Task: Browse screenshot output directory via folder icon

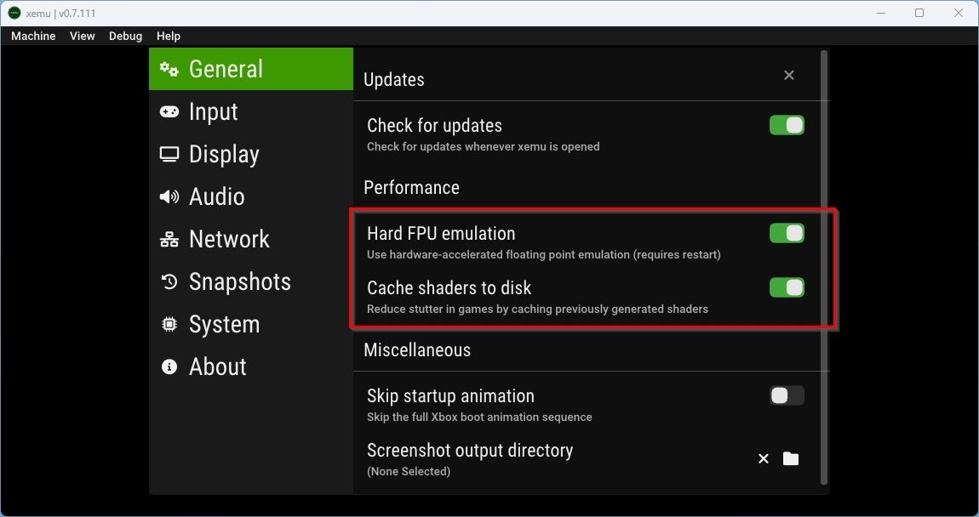Action: point(790,458)
